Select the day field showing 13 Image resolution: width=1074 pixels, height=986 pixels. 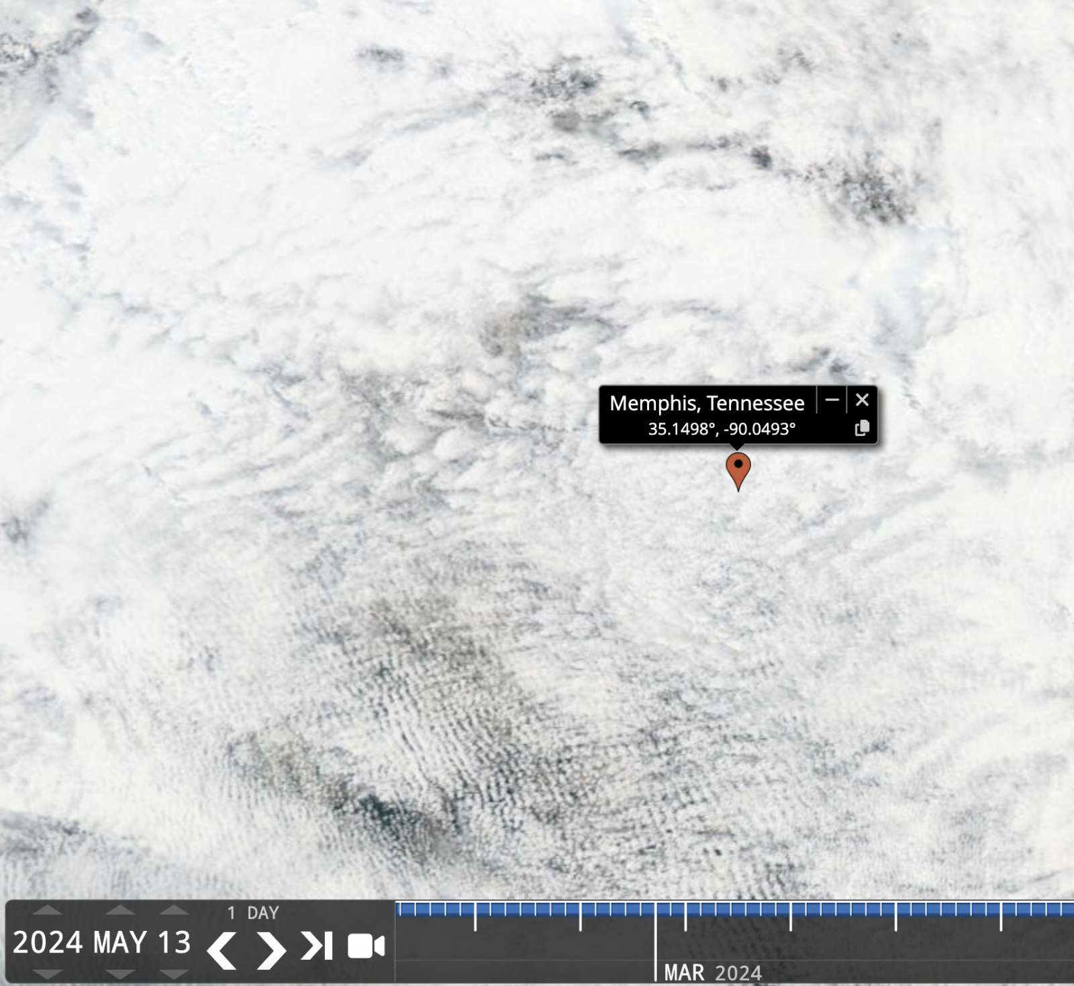(x=175, y=942)
